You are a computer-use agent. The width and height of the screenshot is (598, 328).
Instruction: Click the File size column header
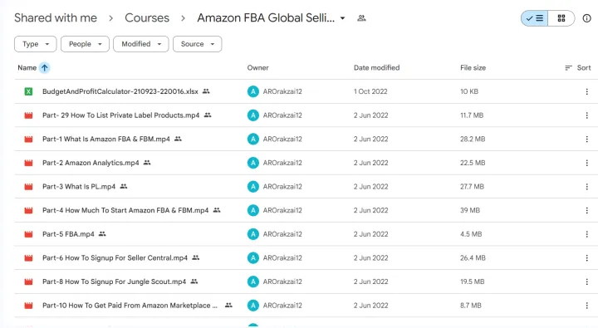click(473, 68)
